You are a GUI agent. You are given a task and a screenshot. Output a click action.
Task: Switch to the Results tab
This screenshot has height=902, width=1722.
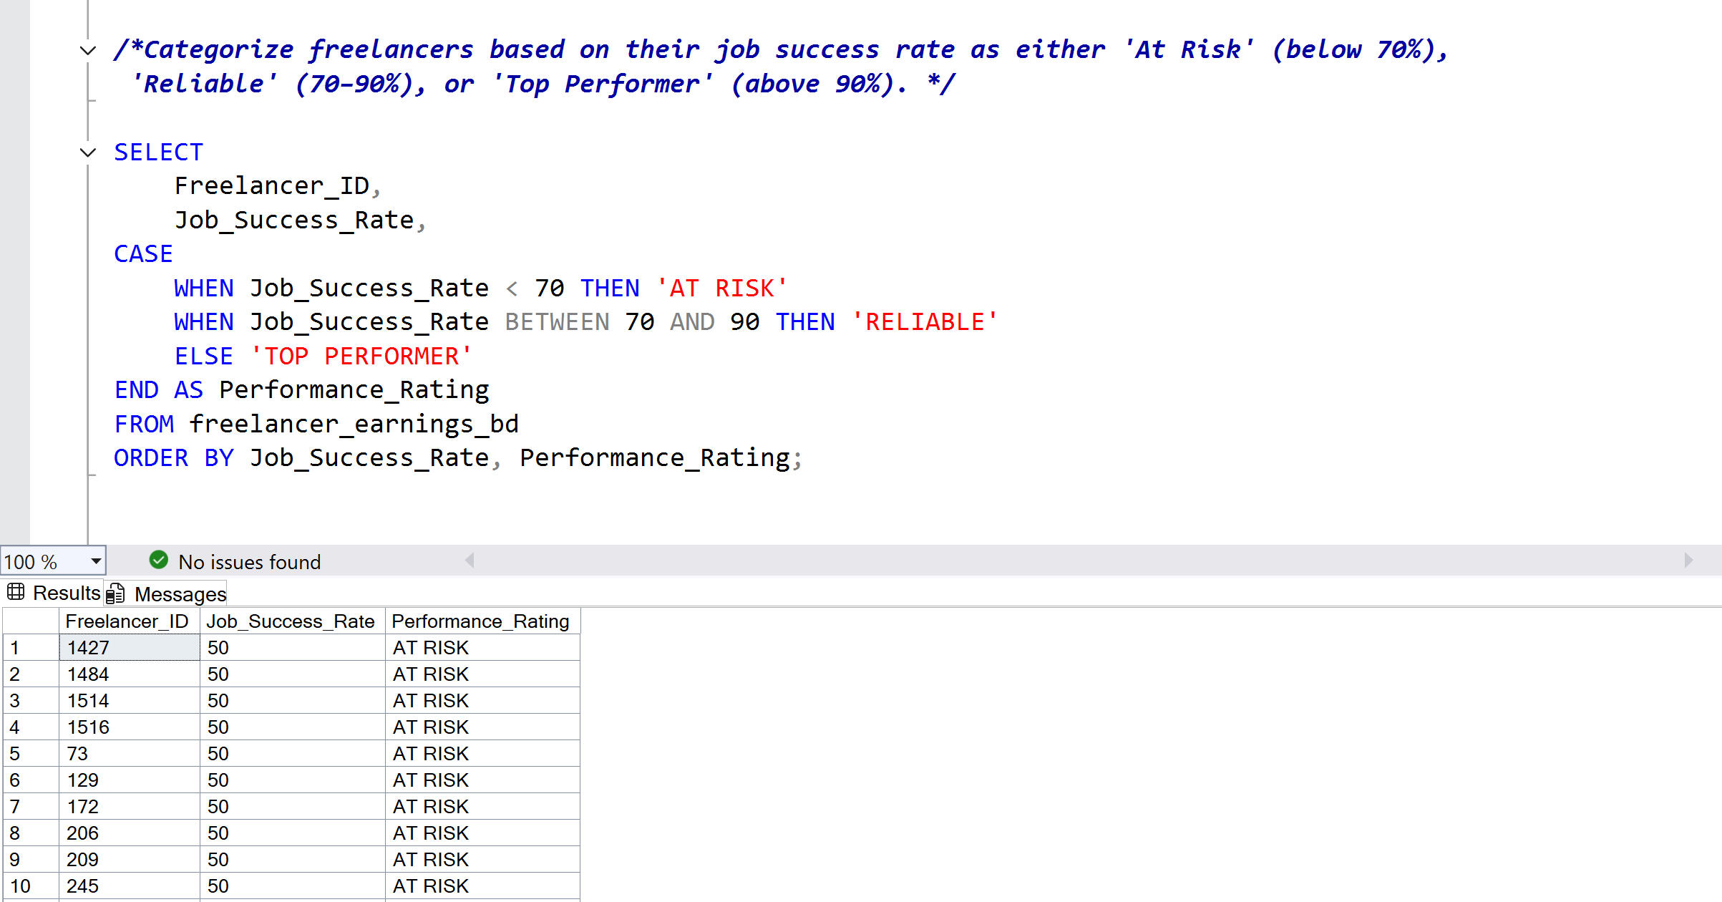click(66, 593)
